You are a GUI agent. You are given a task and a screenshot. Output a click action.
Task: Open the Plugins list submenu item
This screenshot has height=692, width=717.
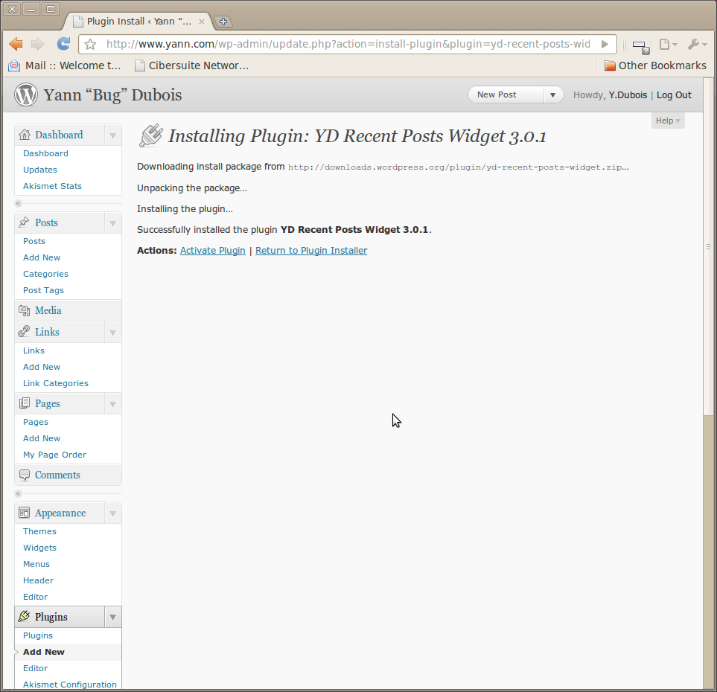[38, 635]
